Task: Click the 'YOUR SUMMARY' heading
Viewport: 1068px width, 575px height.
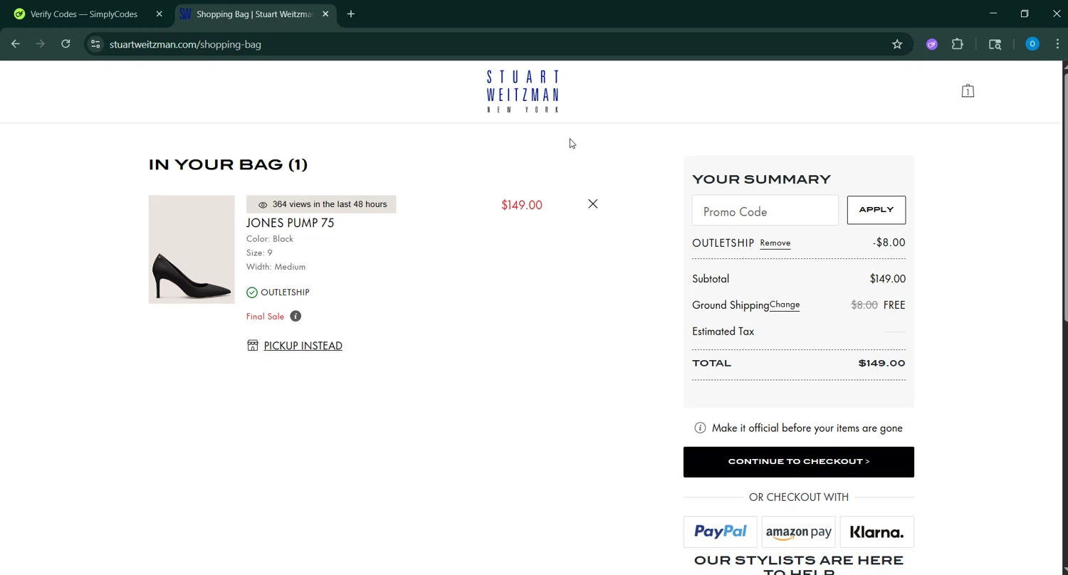Action: (761, 179)
